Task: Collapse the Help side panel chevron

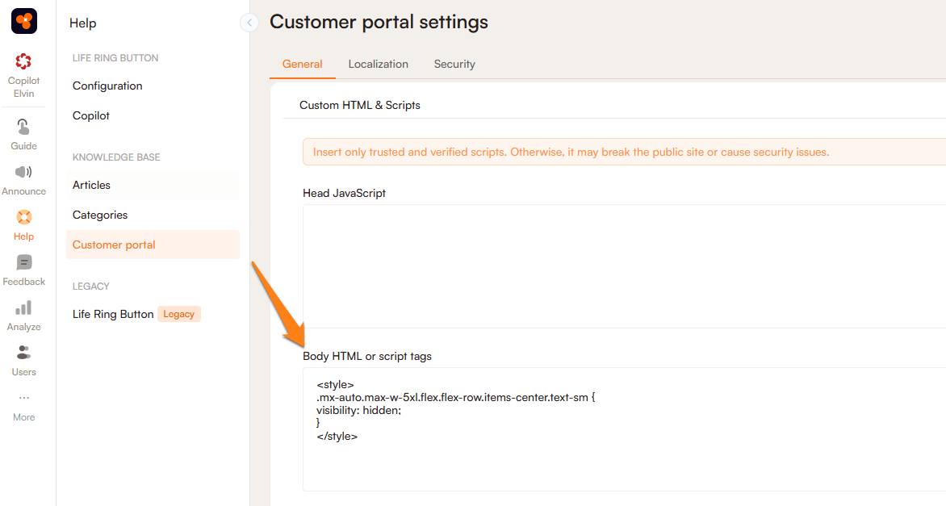Action: tap(249, 23)
